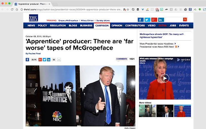Open the NEWS menu
Viewport: 206px width, 129px height.
pos(31,25)
